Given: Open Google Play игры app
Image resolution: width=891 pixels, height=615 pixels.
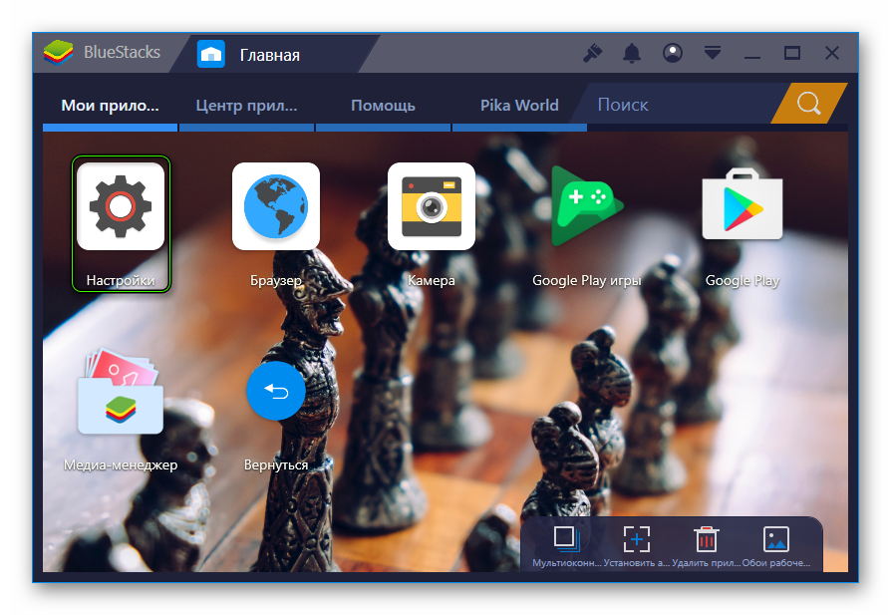Looking at the screenshot, I should click(586, 207).
